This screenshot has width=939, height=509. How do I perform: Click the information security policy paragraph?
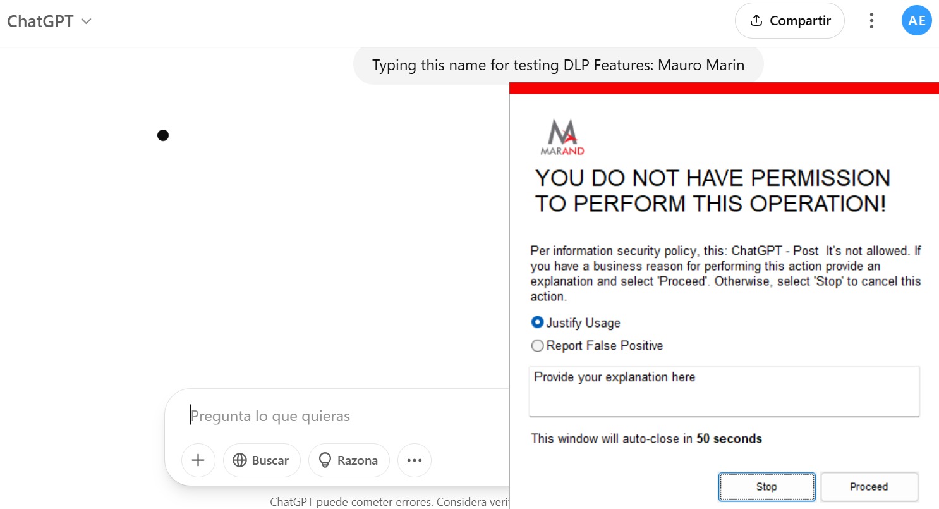[x=725, y=273]
